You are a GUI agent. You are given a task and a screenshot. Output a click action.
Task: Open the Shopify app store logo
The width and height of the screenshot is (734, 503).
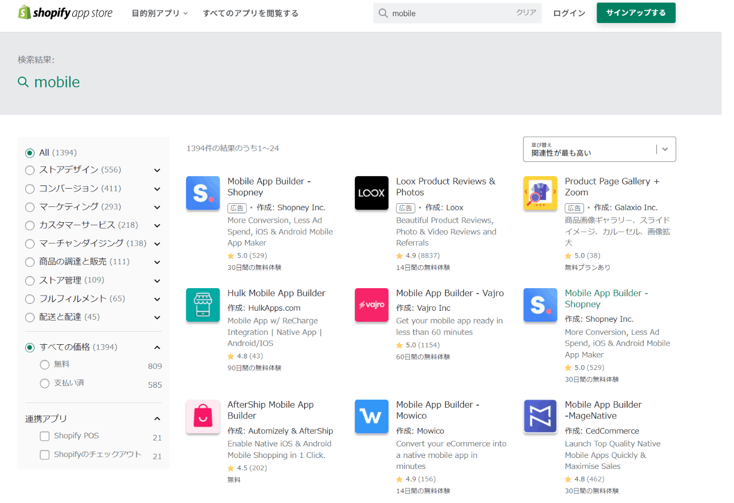coord(65,13)
